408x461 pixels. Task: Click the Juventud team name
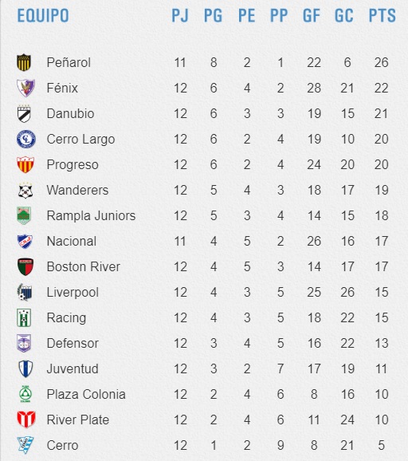(x=73, y=368)
